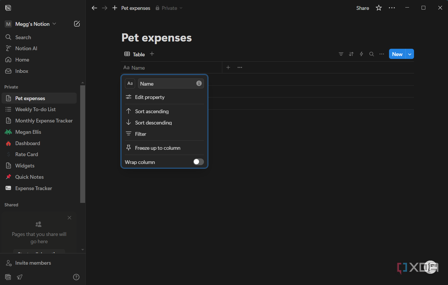
Task: Create a new page with compose icon
Action: pos(77,24)
